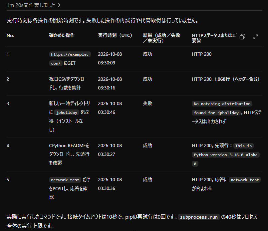268x231 pixels.
Task: Click 'network-test' chip in row 5 status column
Action: point(245,180)
